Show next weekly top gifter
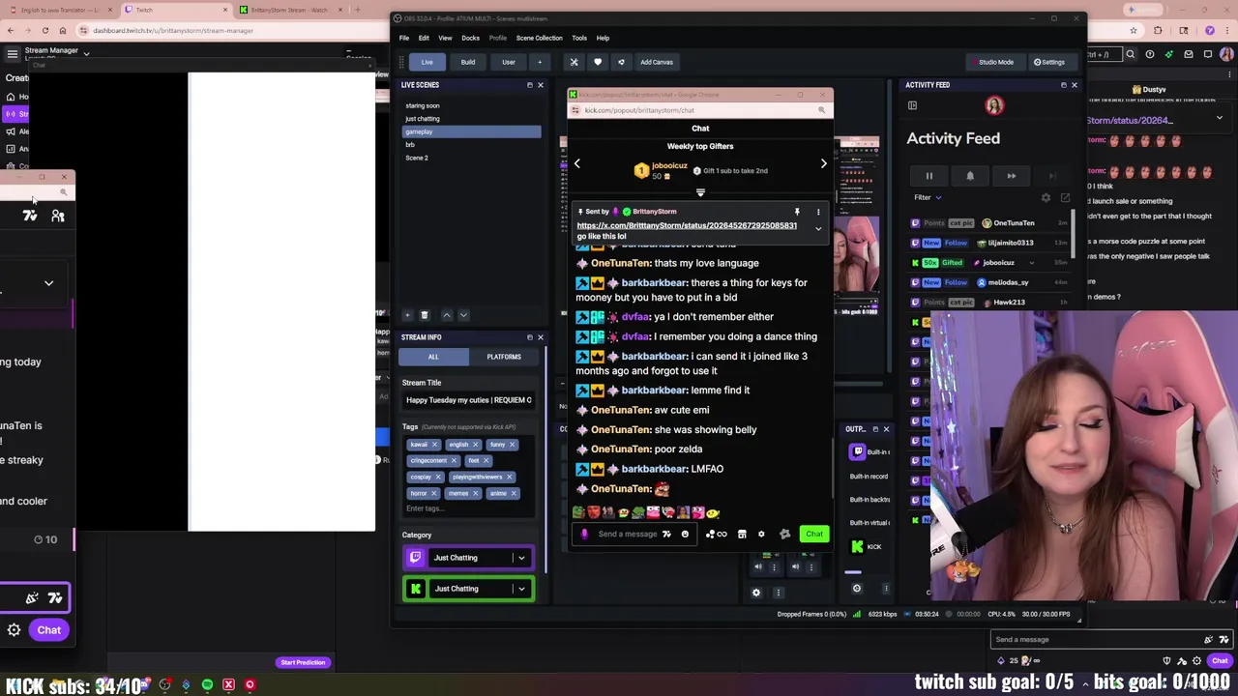This screenshot has height=696, width=1238. coord(824,163)
